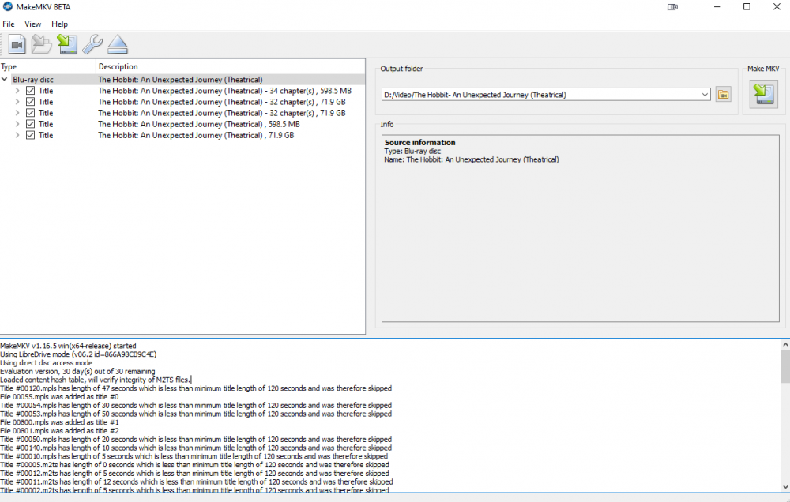Select the Blu-ray disc row
The height and width of the screenshot is (502, 790).
pos(182,80)
